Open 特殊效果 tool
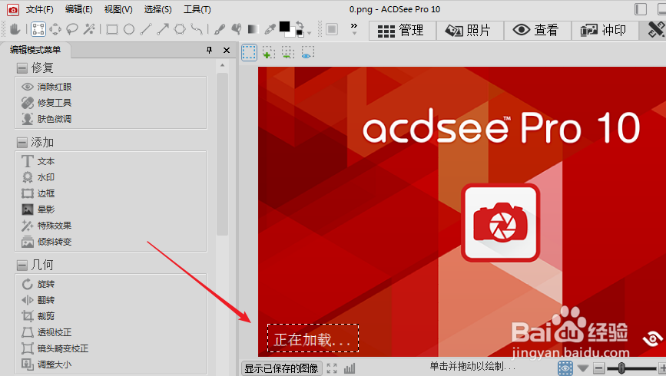666x376 pixels. [46, 226]
